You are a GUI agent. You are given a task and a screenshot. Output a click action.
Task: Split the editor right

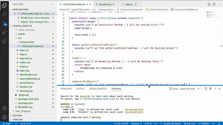[x=214, y=4]
